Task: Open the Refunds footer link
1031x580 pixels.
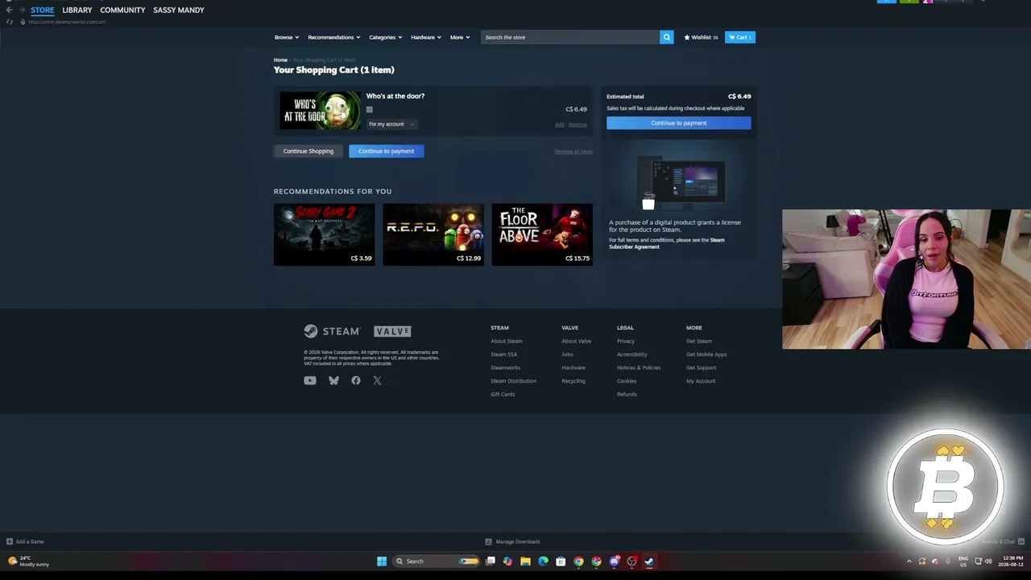Action: [627, 394]
